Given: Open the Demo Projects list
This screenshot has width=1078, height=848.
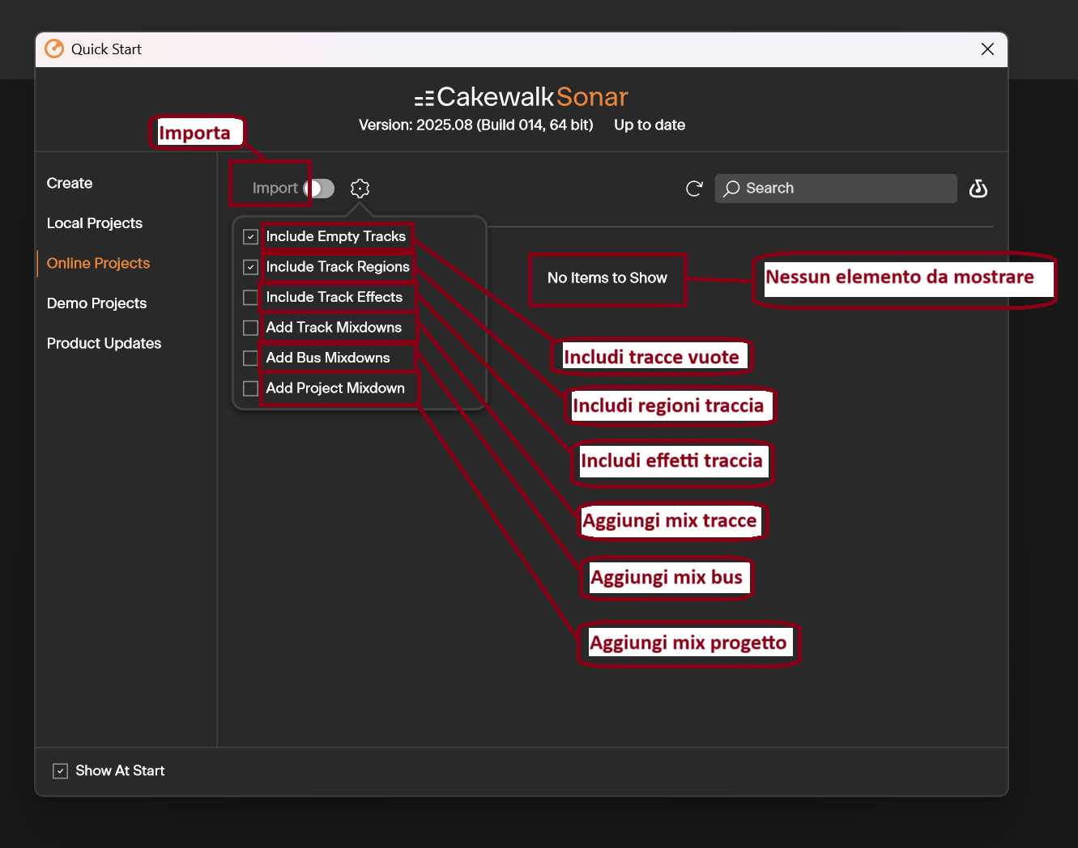Looking at the screenshot, I should 96,303.
